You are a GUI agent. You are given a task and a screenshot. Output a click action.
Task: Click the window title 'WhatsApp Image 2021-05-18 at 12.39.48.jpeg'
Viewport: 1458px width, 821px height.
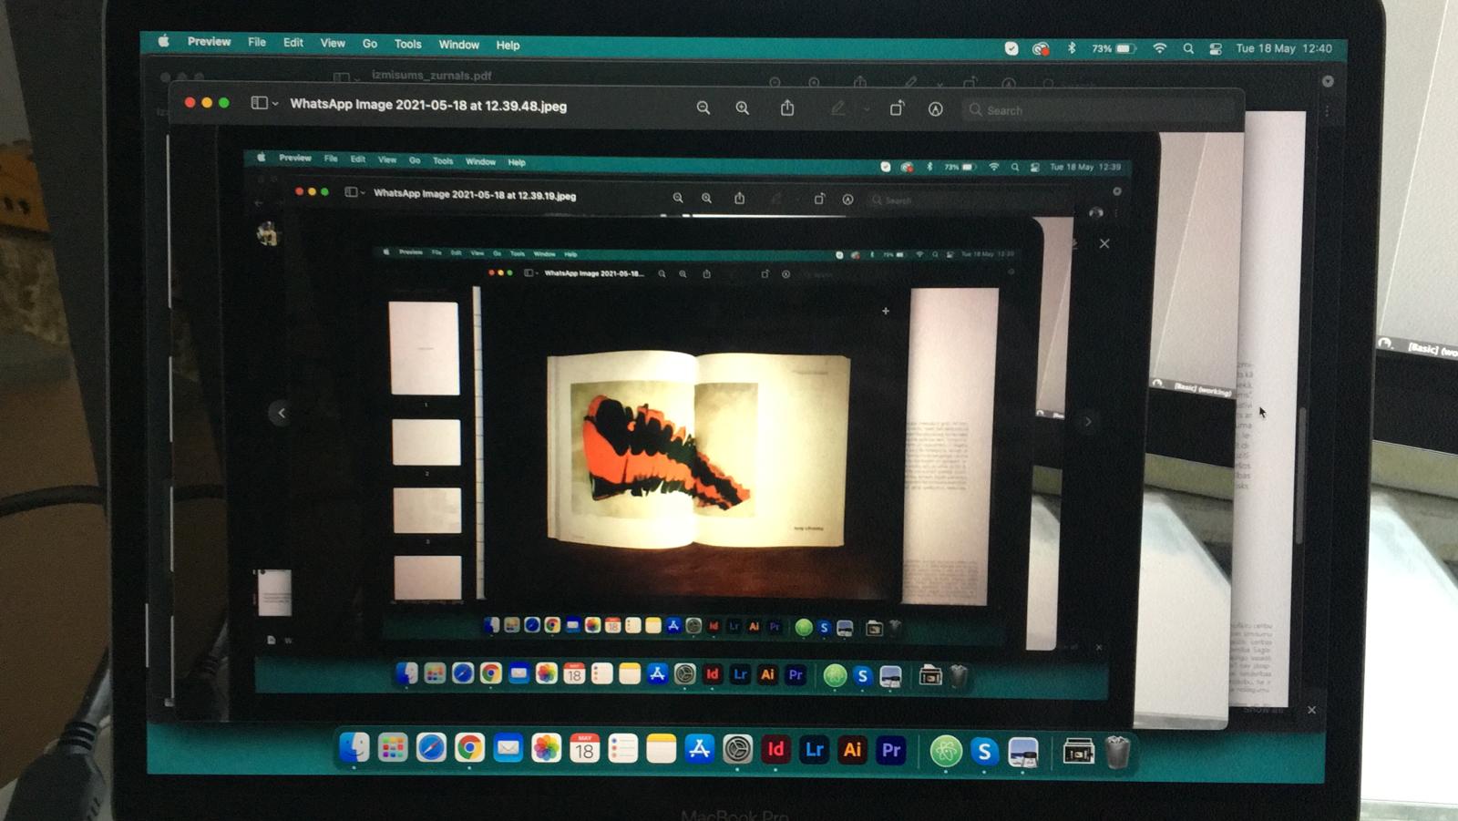tap(428, 106)
